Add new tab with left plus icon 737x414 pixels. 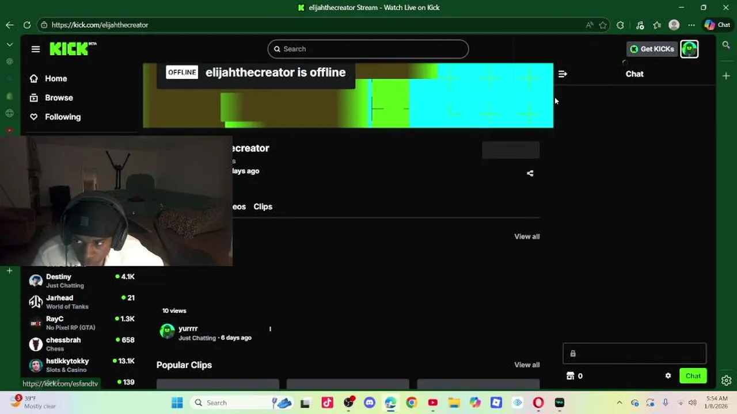pos(9,270)
